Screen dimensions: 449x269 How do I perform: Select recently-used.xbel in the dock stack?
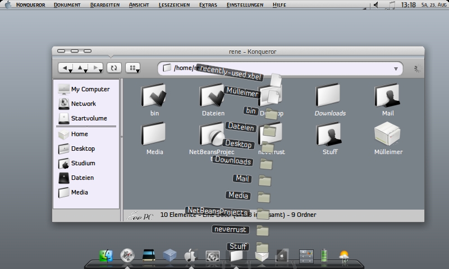229,72
